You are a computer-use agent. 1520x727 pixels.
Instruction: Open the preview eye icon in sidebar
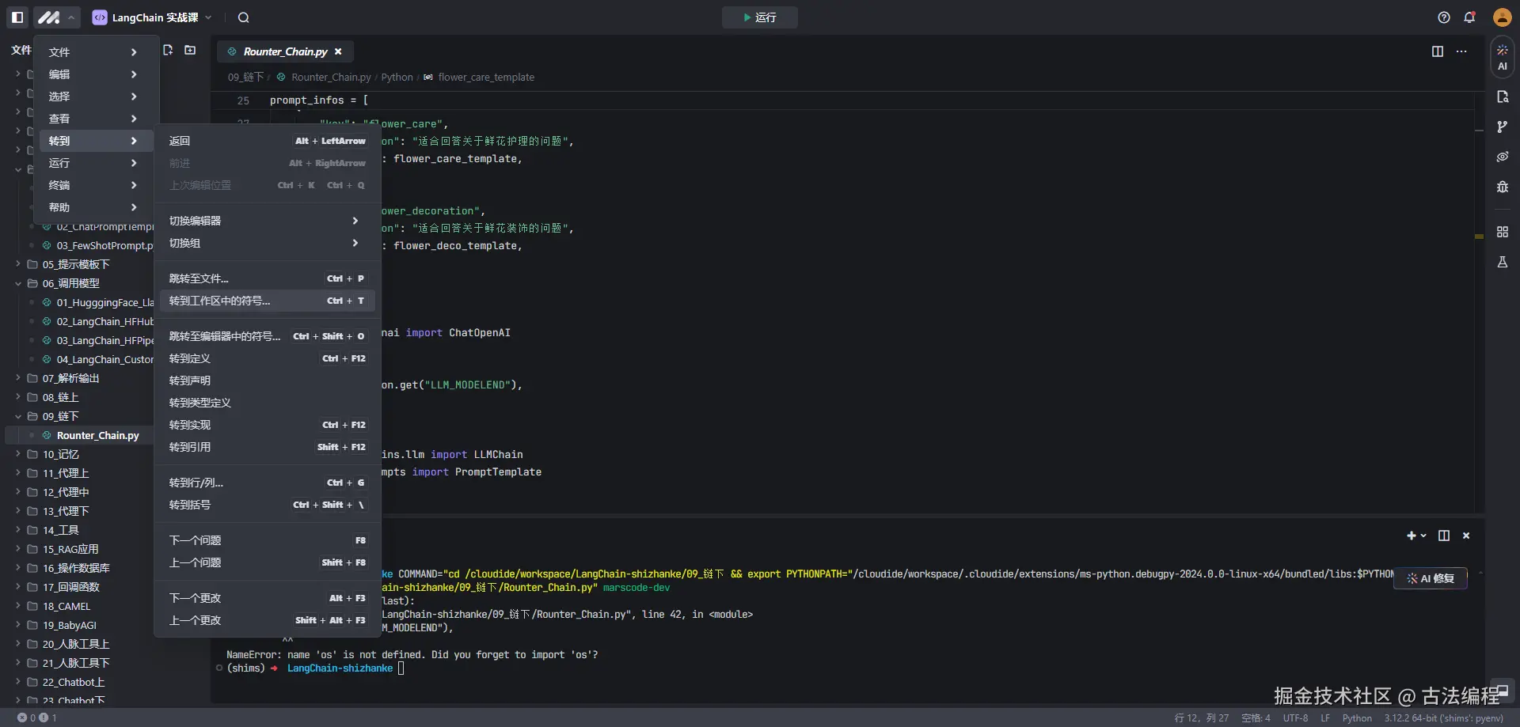point(1502,157)
